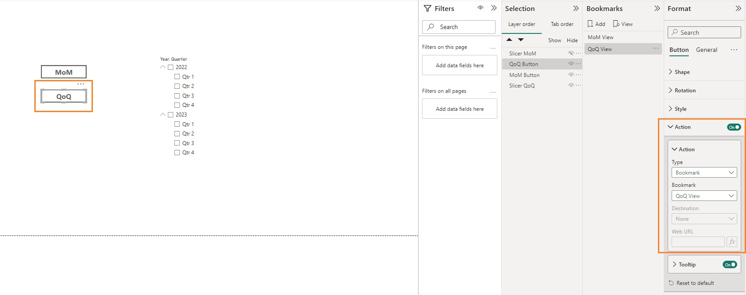Check Qtr 3 under 2022
Viewport: 746px width, 295px height.
coord(177,96)
